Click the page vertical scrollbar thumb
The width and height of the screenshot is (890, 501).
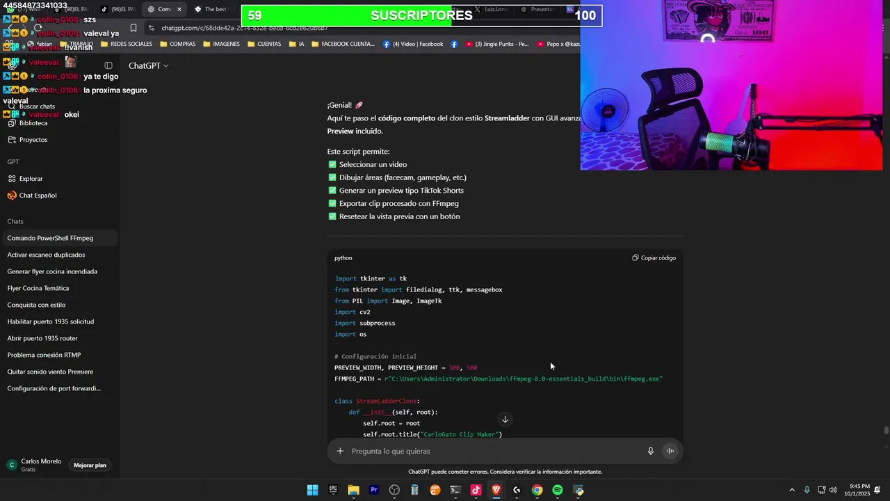886,430
